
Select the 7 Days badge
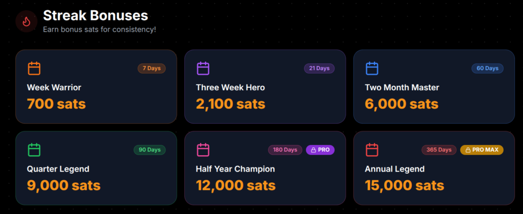(x=152, y=68)
